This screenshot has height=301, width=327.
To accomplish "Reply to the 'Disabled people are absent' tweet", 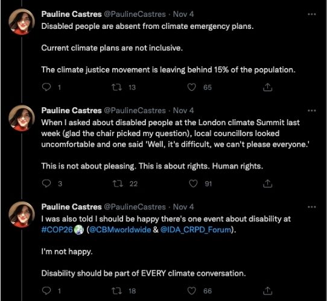I will 46,87.
